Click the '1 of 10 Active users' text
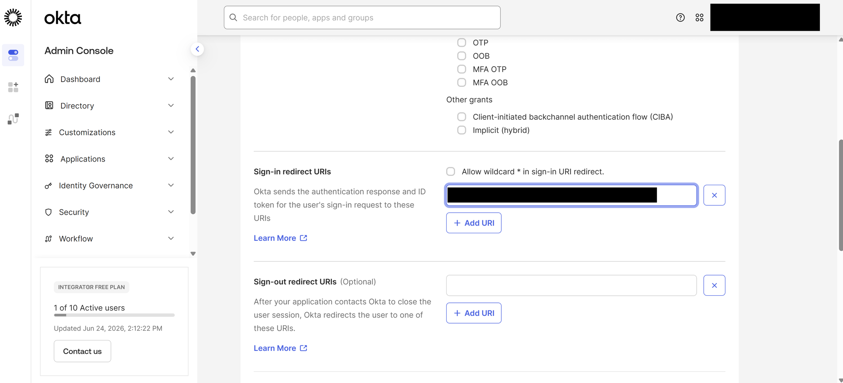 pyautogui.click(x=89, y=308)
